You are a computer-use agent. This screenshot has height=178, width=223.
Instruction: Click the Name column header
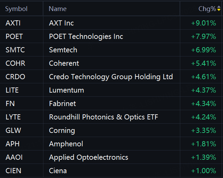click(x=58, y=9)
